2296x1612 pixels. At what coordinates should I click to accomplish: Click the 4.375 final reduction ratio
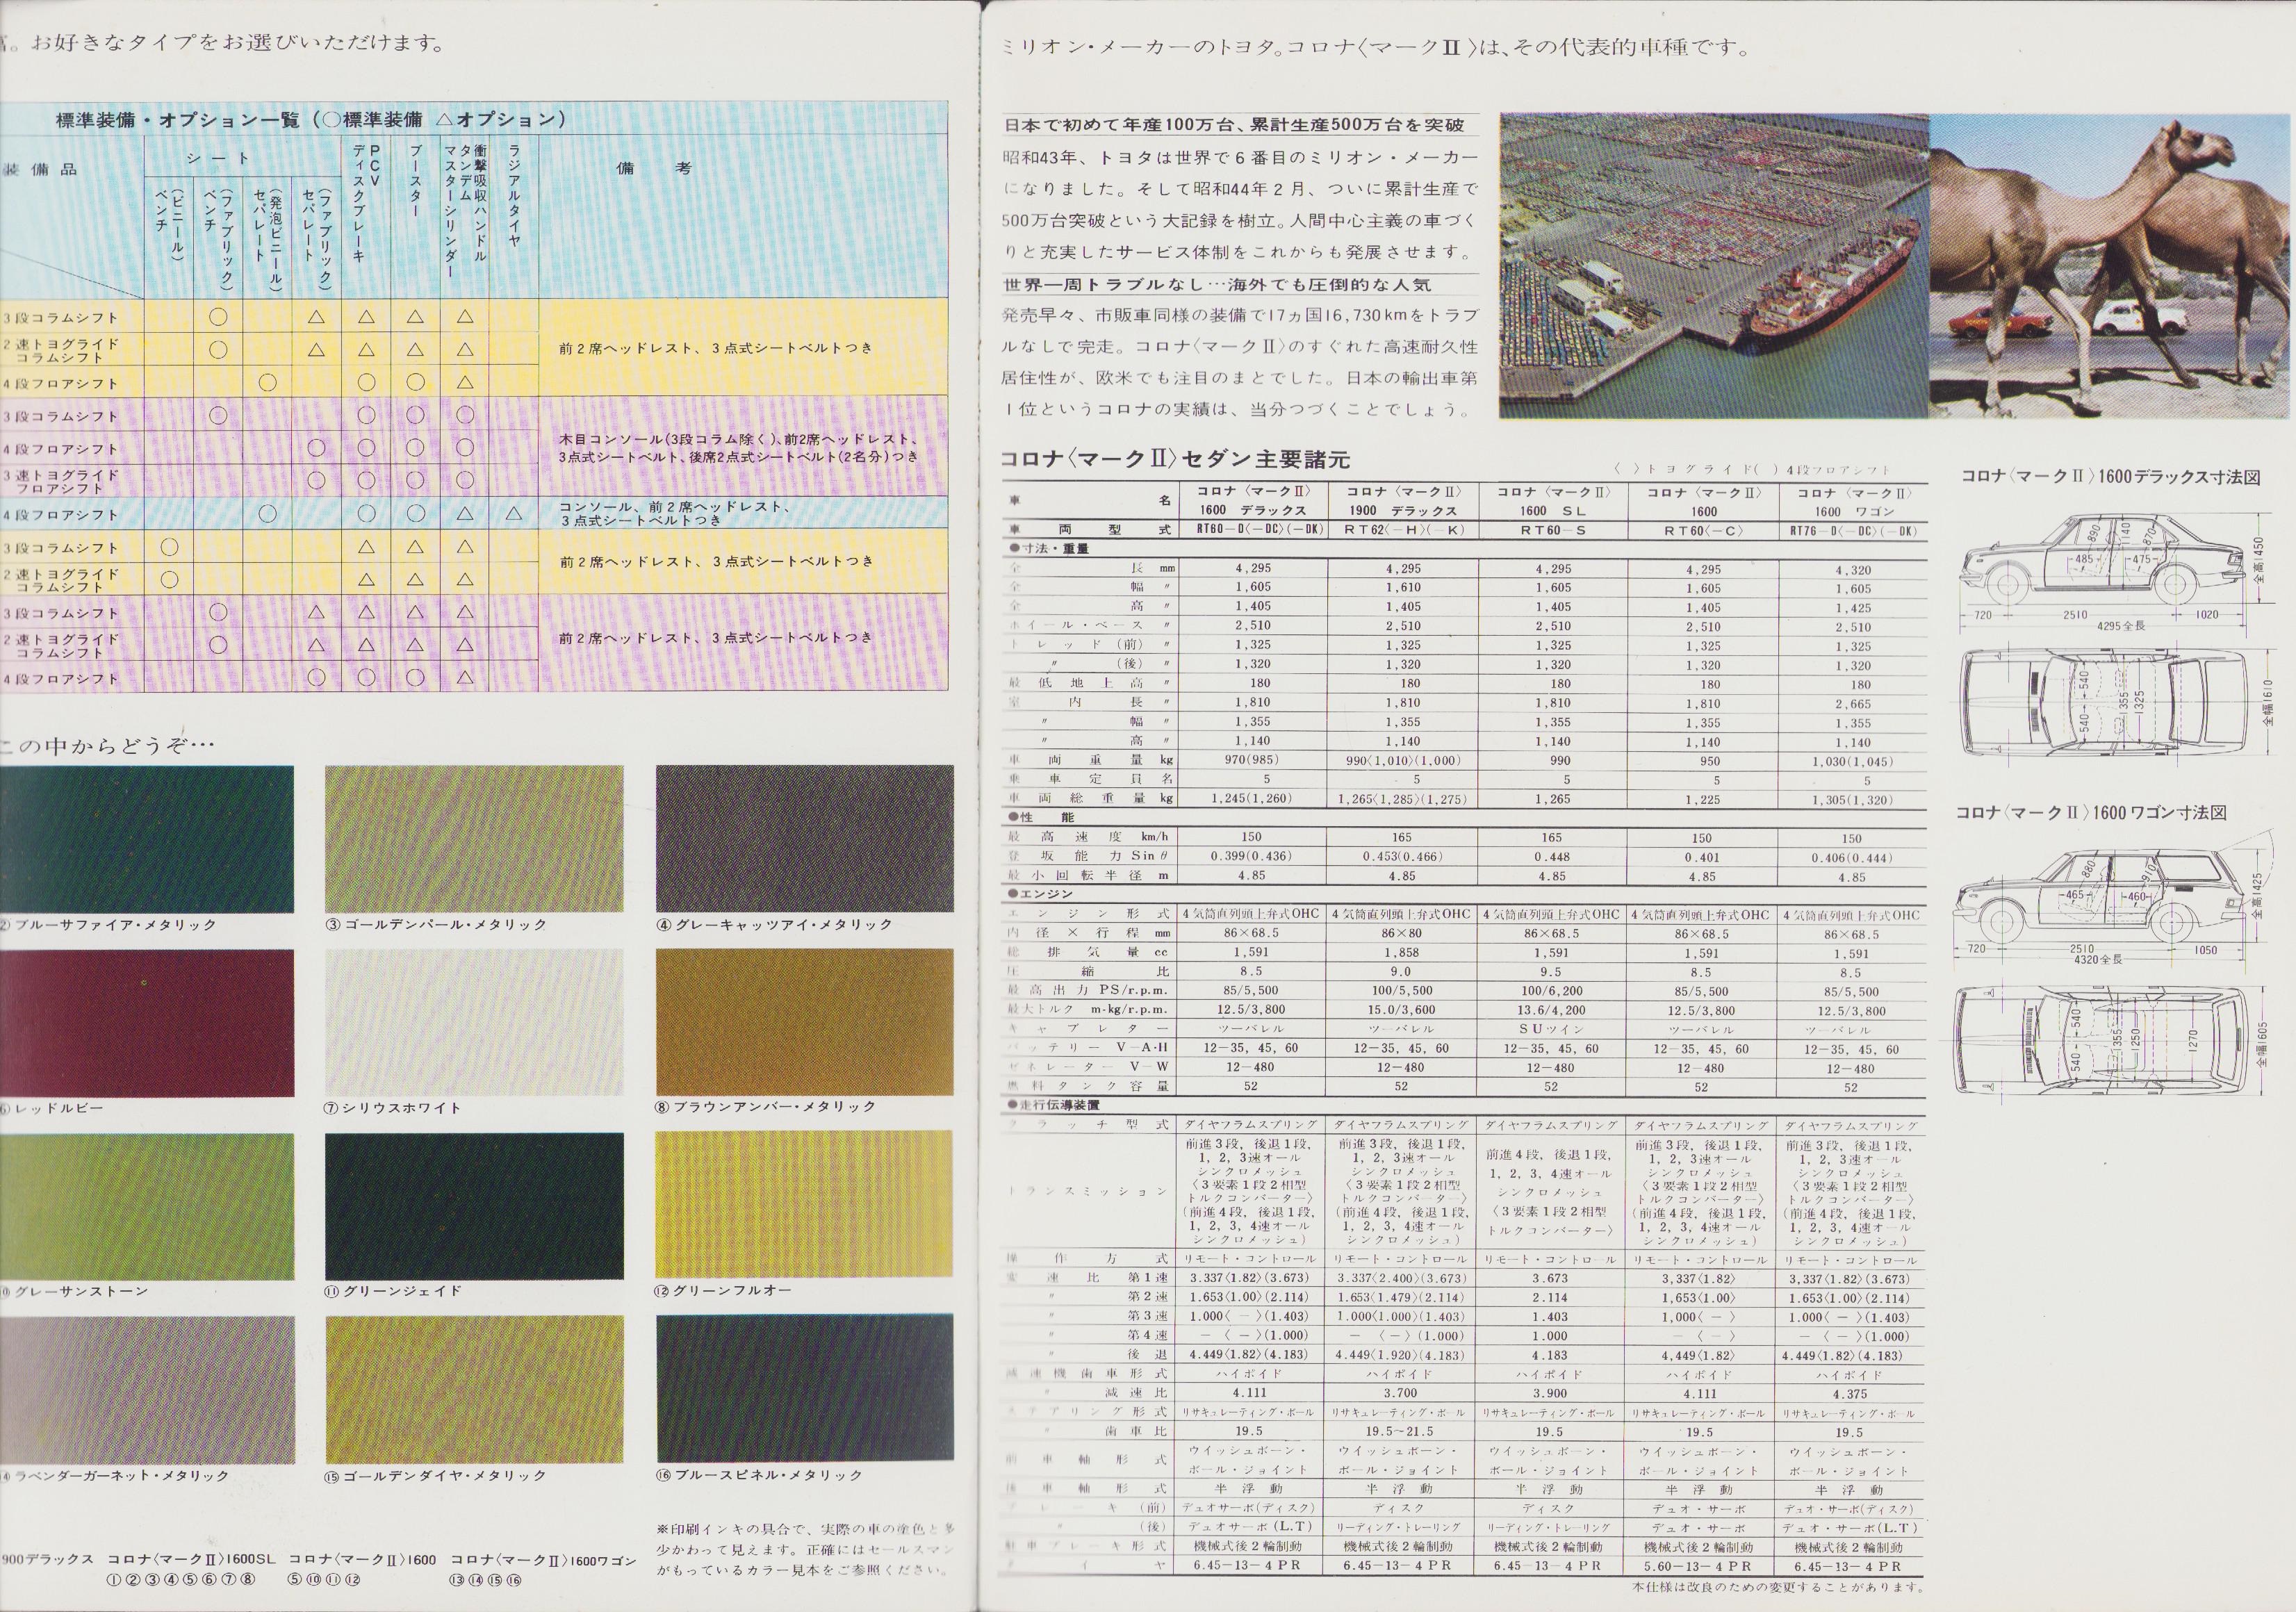[x=1851, y=1393]
